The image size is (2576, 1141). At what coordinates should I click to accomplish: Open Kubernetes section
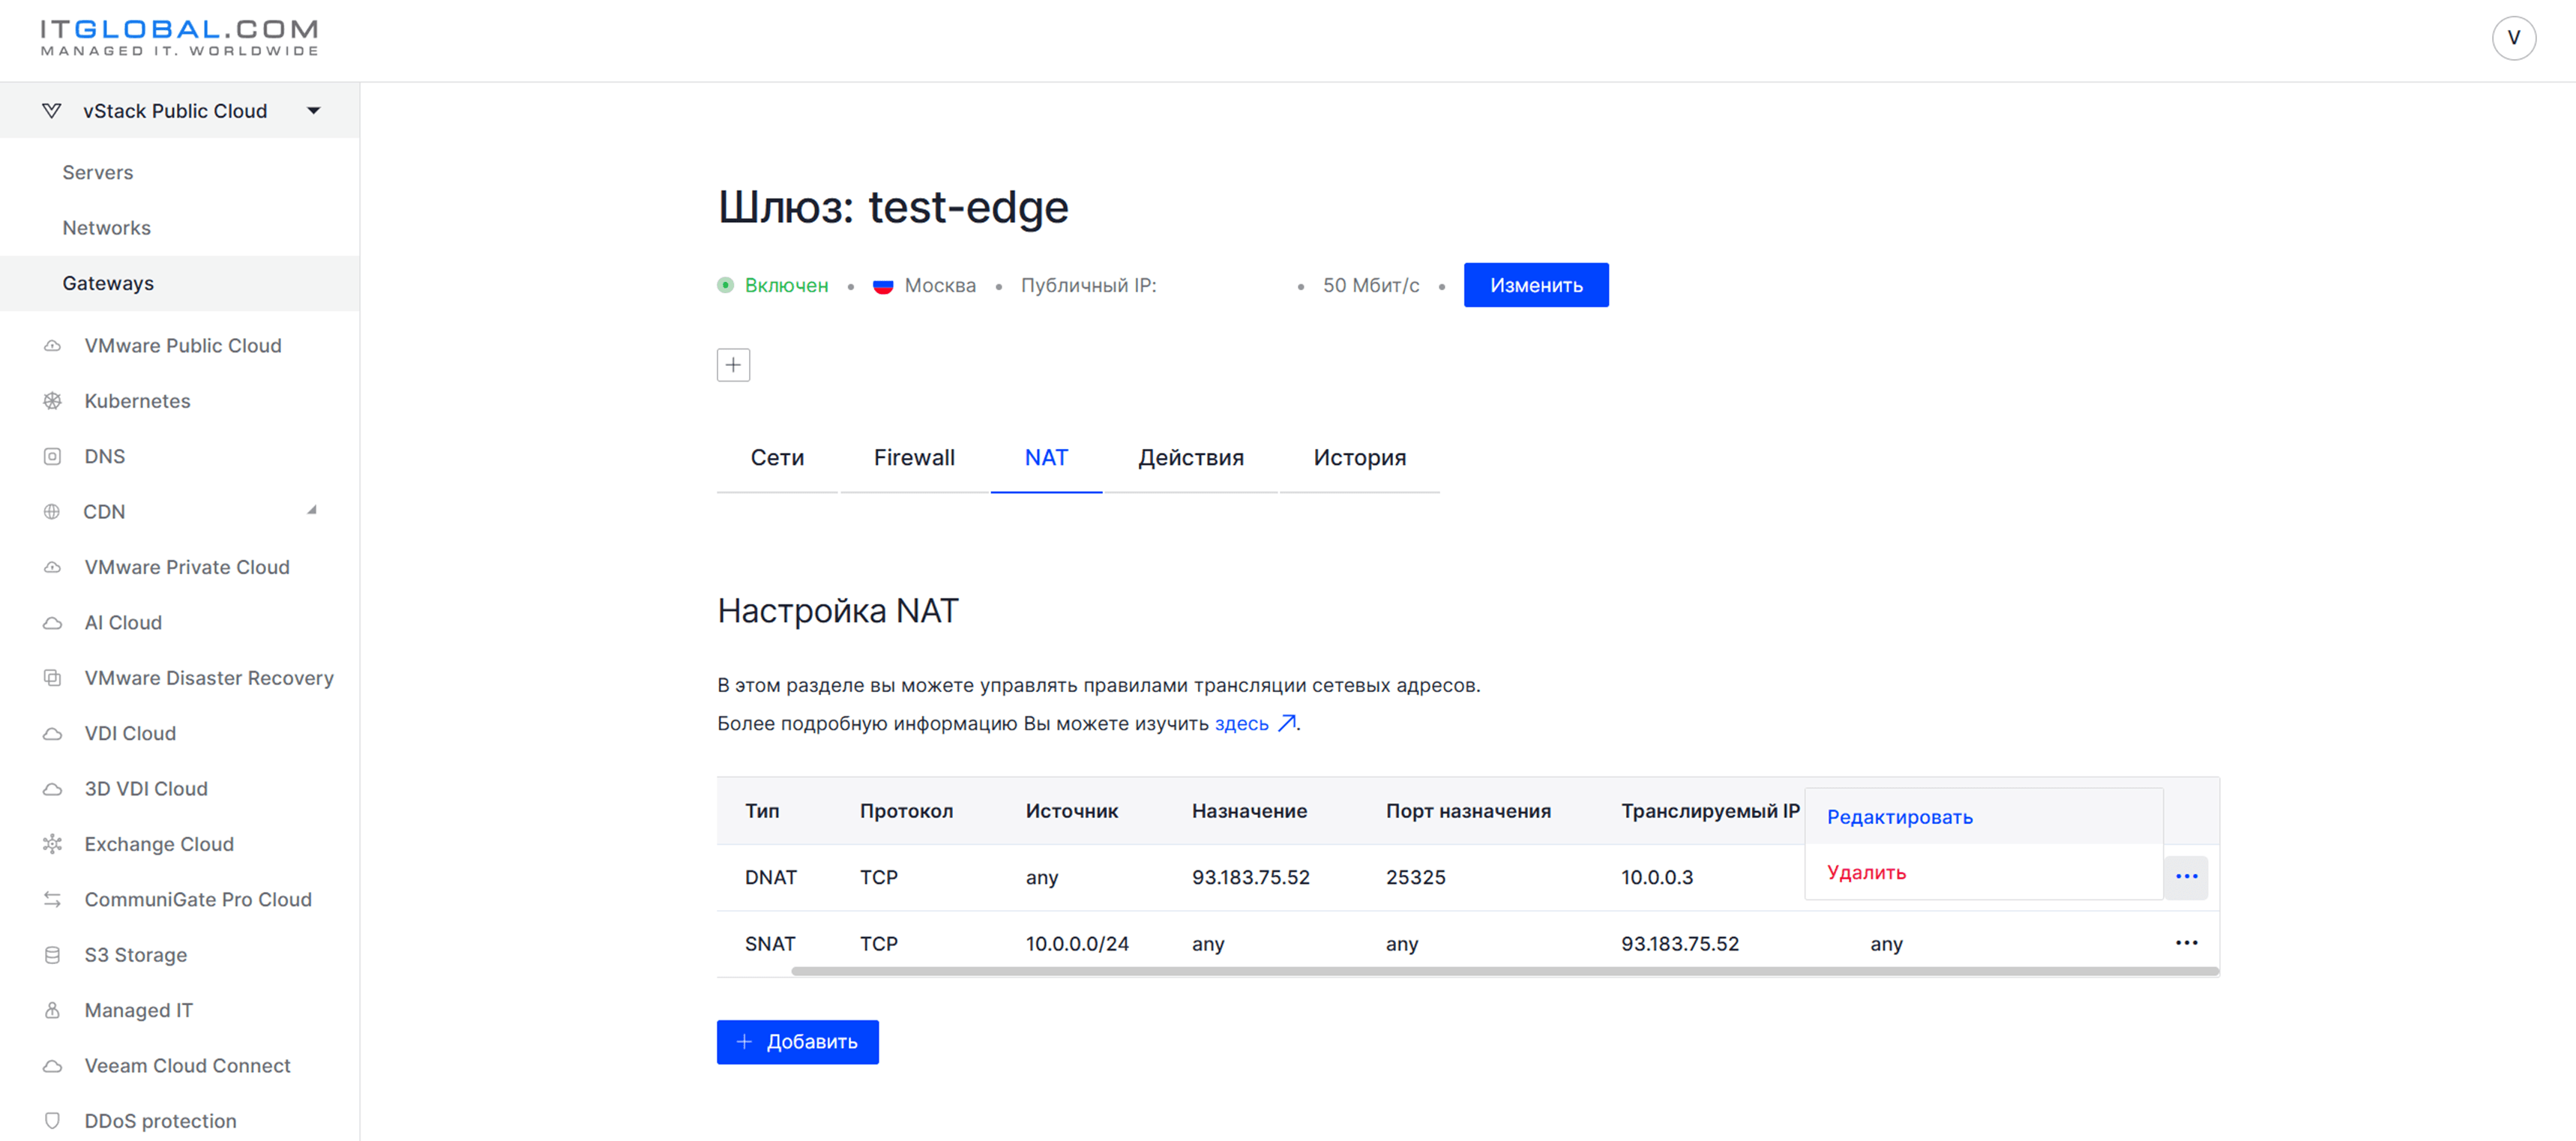pyautogui.click(x=137, y=401)
